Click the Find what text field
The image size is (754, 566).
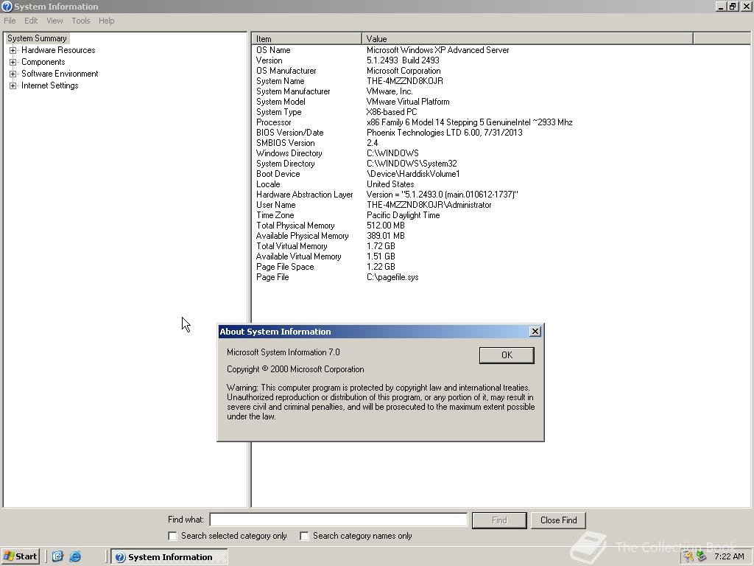[339, 520]
